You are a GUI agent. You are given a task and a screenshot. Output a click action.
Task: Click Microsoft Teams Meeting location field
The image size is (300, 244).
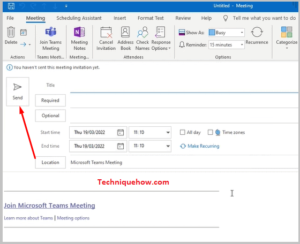(184, 163)
